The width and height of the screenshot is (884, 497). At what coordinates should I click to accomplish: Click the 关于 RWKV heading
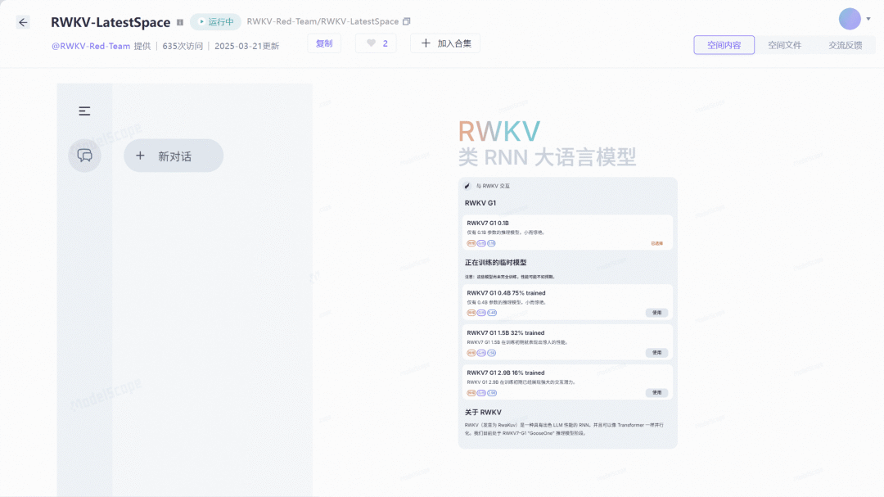click(483, 413)
